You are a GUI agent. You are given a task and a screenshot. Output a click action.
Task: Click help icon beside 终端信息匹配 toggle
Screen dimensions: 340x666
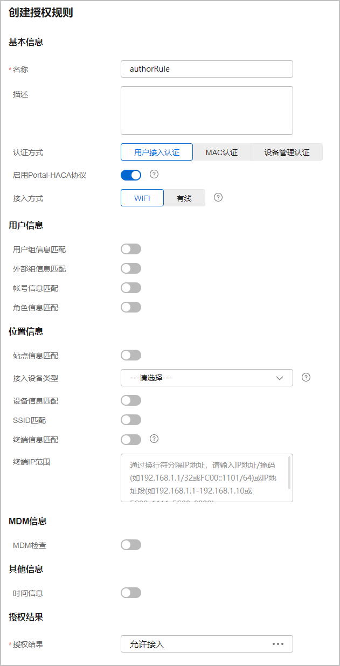coord(154,439)
